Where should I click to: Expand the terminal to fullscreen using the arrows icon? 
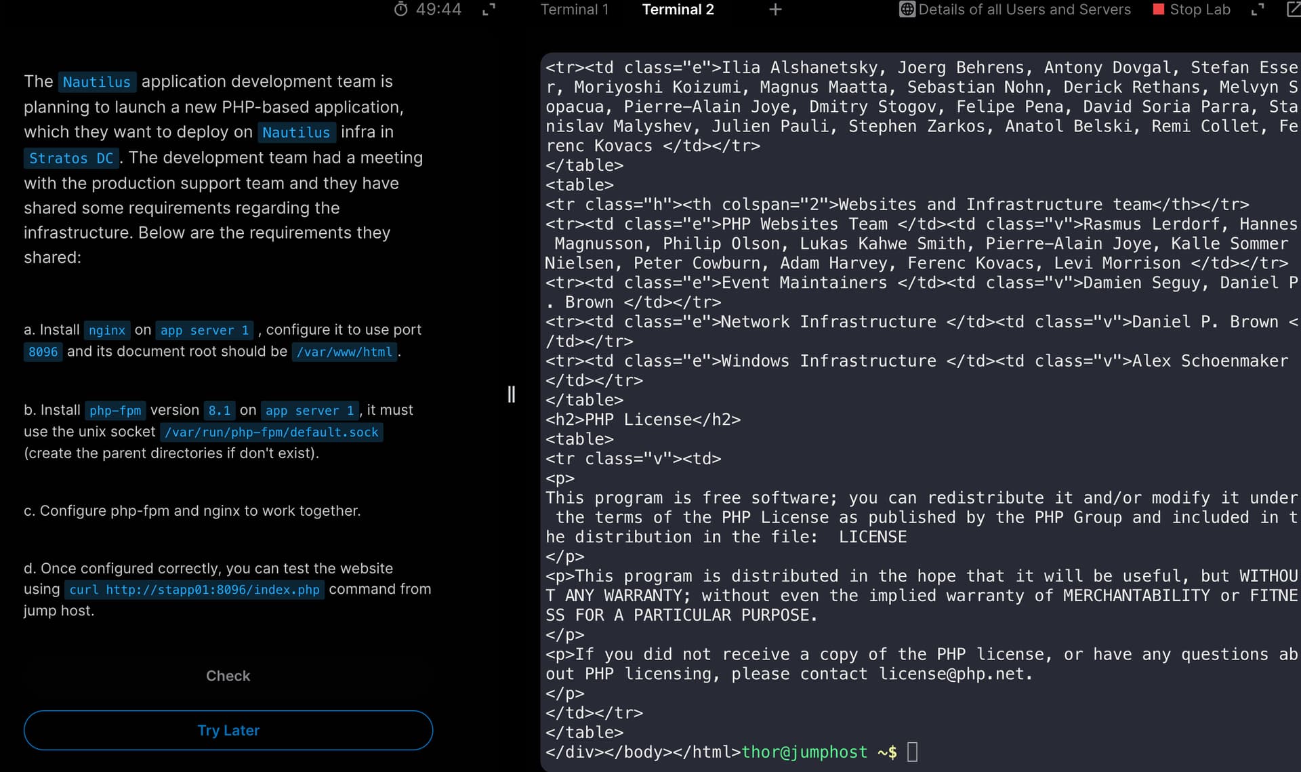click(x=1257, y=9)
